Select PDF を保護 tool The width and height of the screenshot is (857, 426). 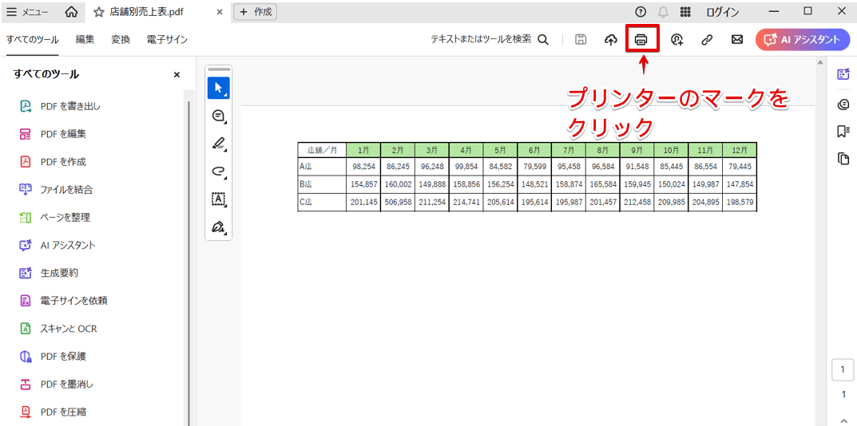pyautogui.click(x=53, y=357)
